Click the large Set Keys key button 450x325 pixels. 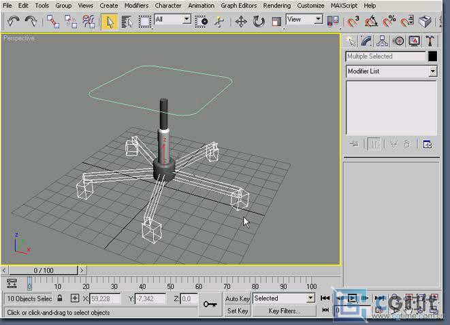point(210,304)
